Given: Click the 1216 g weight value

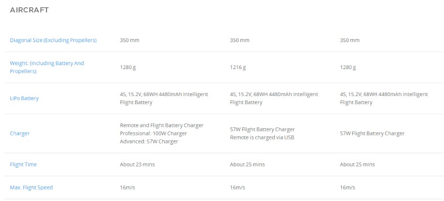Looking at the screenshot, I should point(238,67).
